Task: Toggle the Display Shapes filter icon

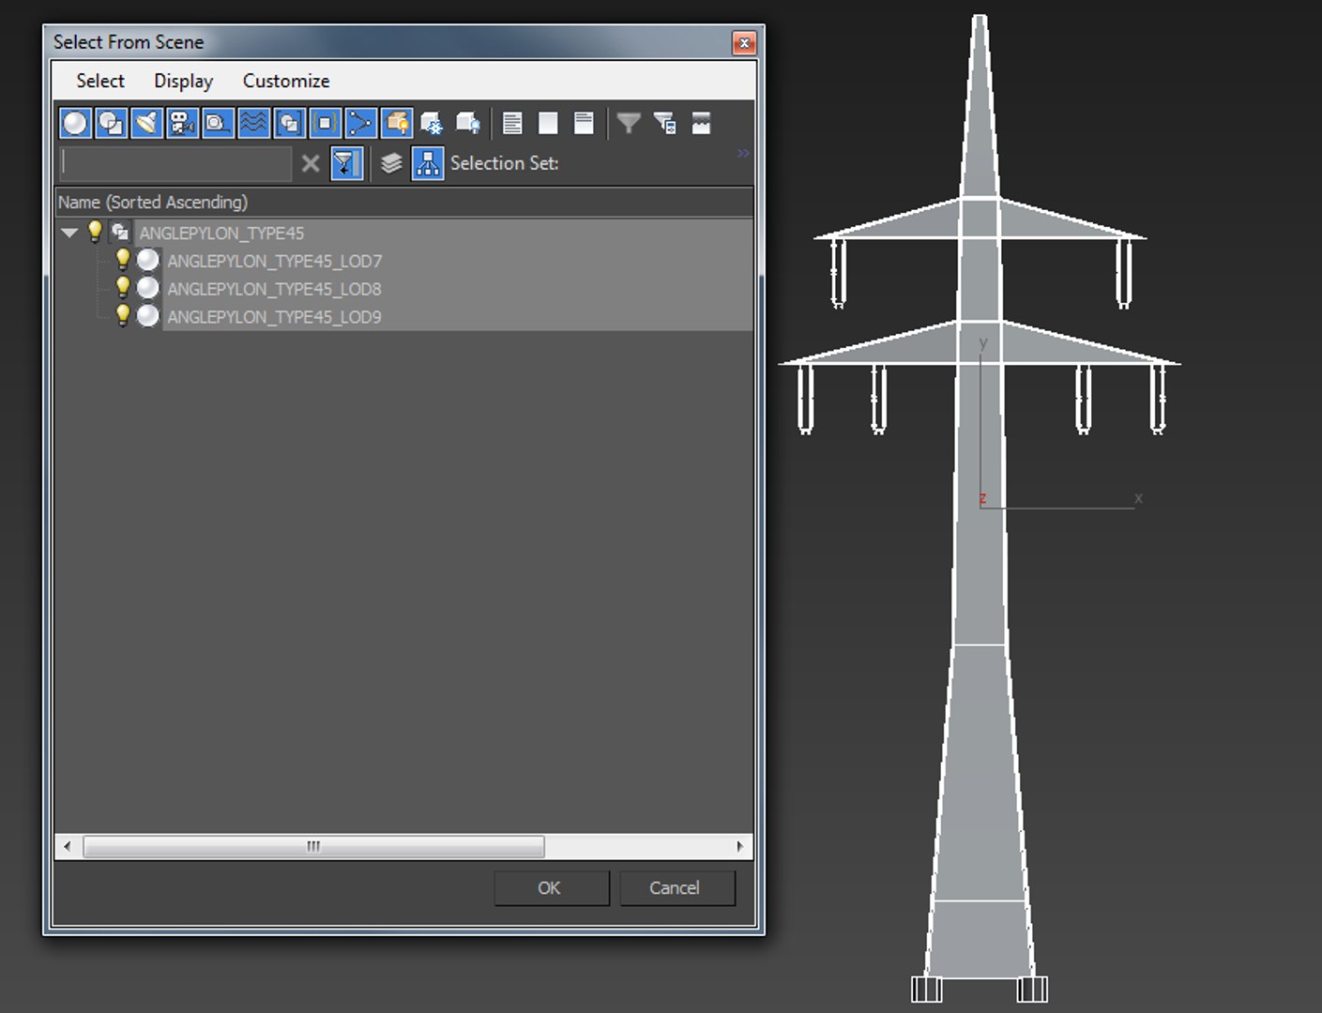Action: (111, 123)
